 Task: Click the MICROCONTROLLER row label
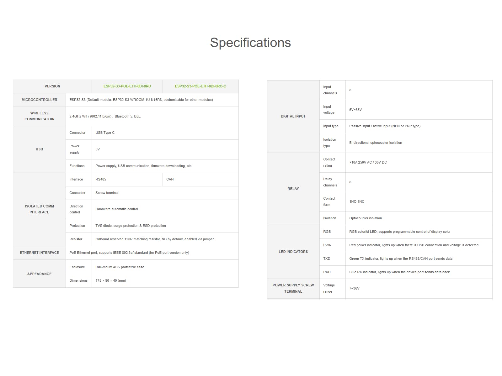point(39,100)
